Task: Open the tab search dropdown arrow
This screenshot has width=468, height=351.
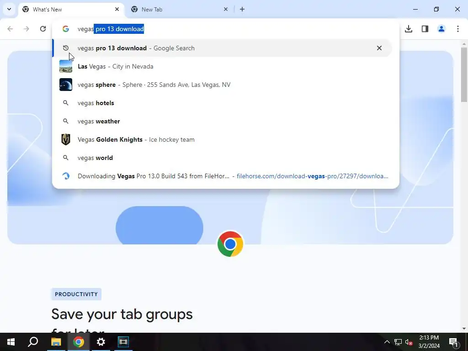Action: (9, 9)
